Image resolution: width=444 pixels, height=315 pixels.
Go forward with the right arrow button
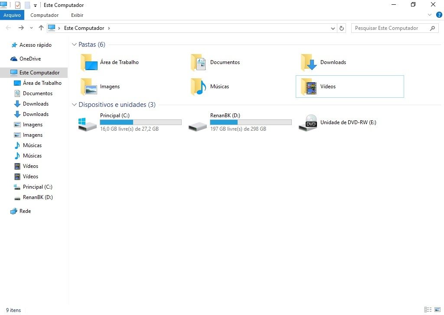tap(21, 28)
